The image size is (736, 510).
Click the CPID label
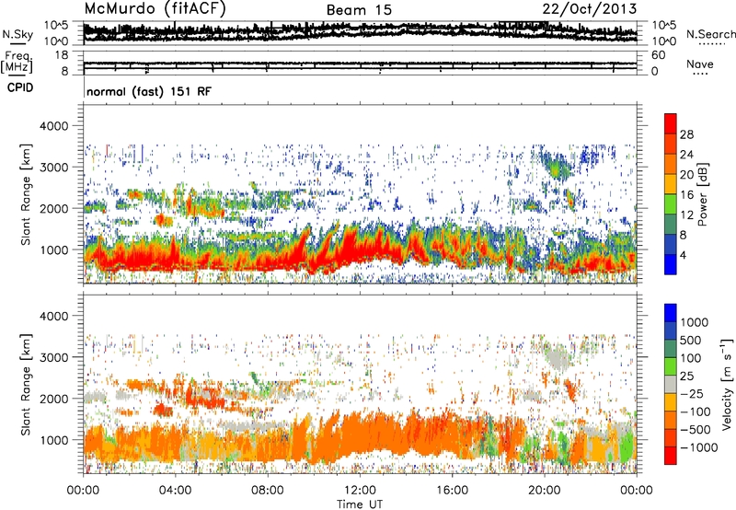[x=20, y=87]
